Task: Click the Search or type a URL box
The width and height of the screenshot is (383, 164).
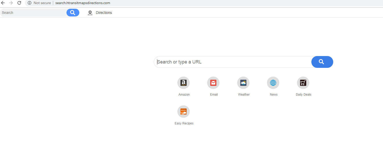Action: 233,62
